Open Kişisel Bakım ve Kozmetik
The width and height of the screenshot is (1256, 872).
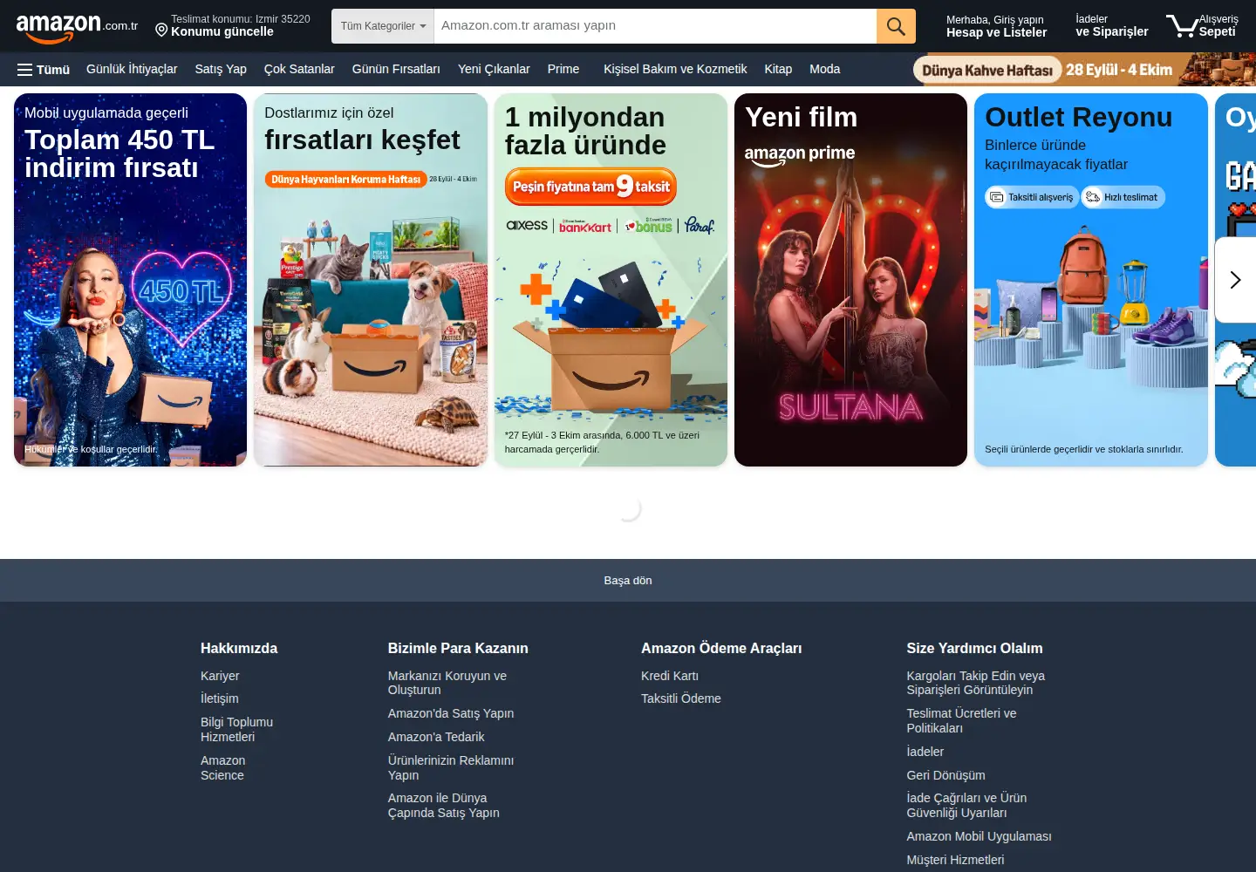(675, 69)
